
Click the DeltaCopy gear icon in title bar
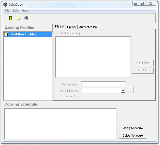pos(5,5)
